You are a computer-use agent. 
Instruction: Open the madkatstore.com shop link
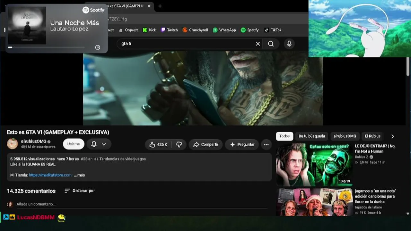pos(50,175)
